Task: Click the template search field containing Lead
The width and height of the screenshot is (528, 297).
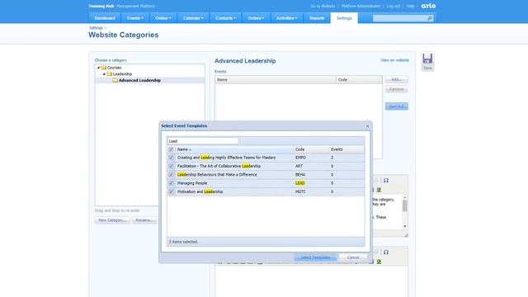Action: click(203, 141)
